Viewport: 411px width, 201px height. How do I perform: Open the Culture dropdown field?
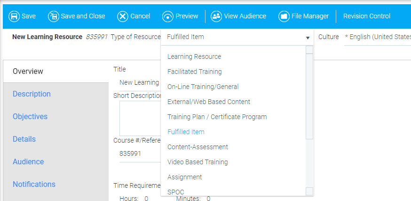[377, 37]
